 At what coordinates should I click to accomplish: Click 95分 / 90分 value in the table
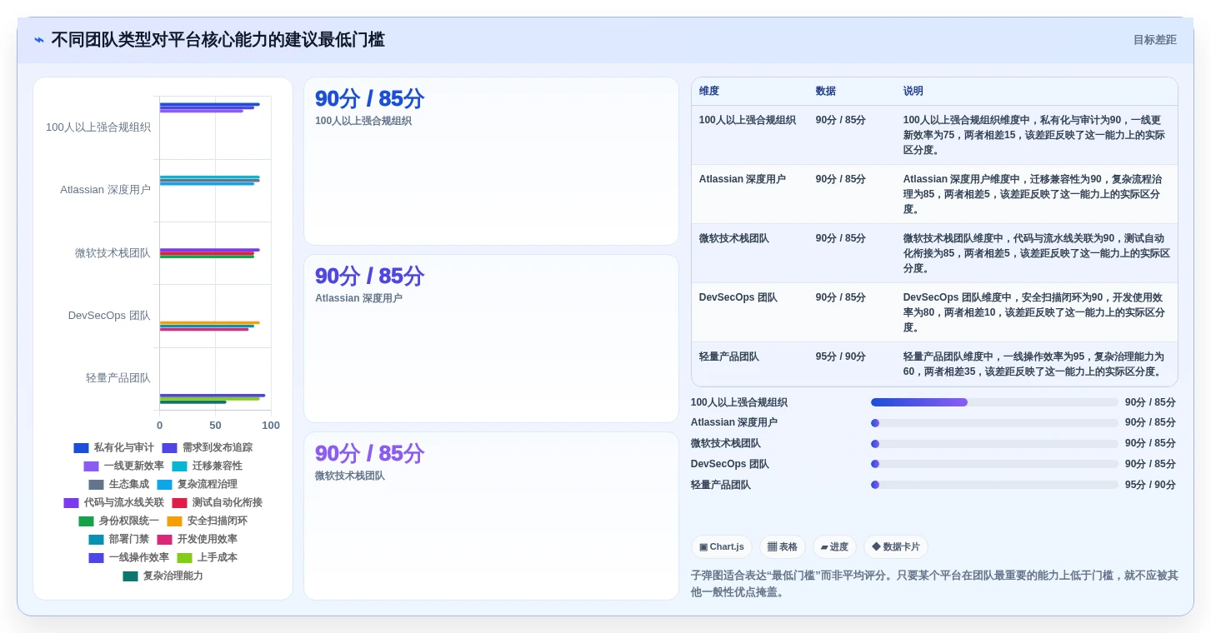pos(841,357)
